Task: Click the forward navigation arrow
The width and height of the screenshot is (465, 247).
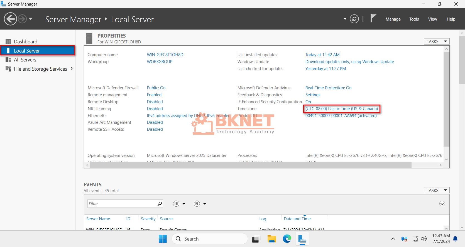Action: click(x=22, y=19)
